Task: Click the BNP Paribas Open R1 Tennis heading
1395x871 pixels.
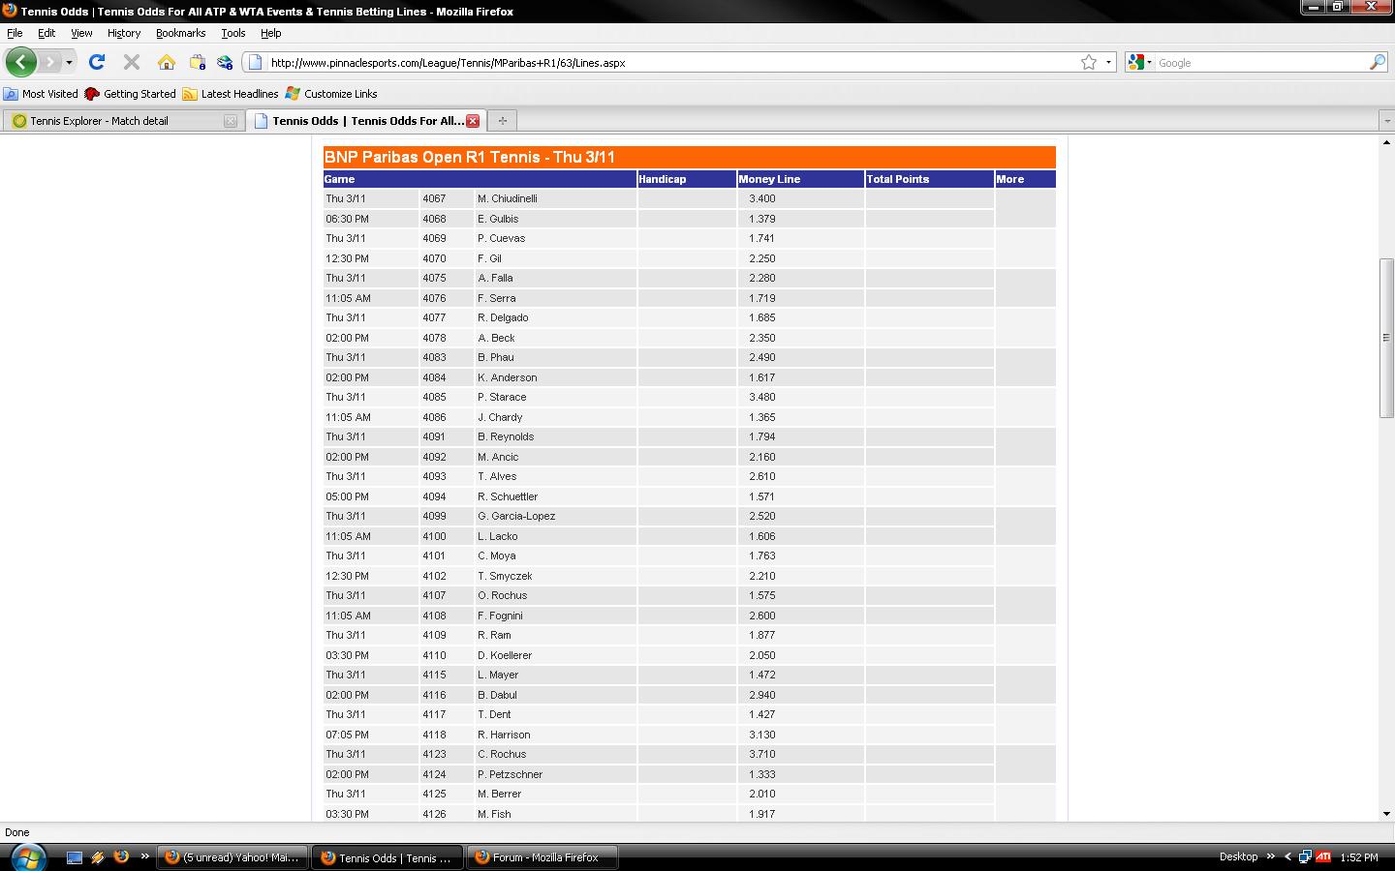Action: tap(470, 157)
